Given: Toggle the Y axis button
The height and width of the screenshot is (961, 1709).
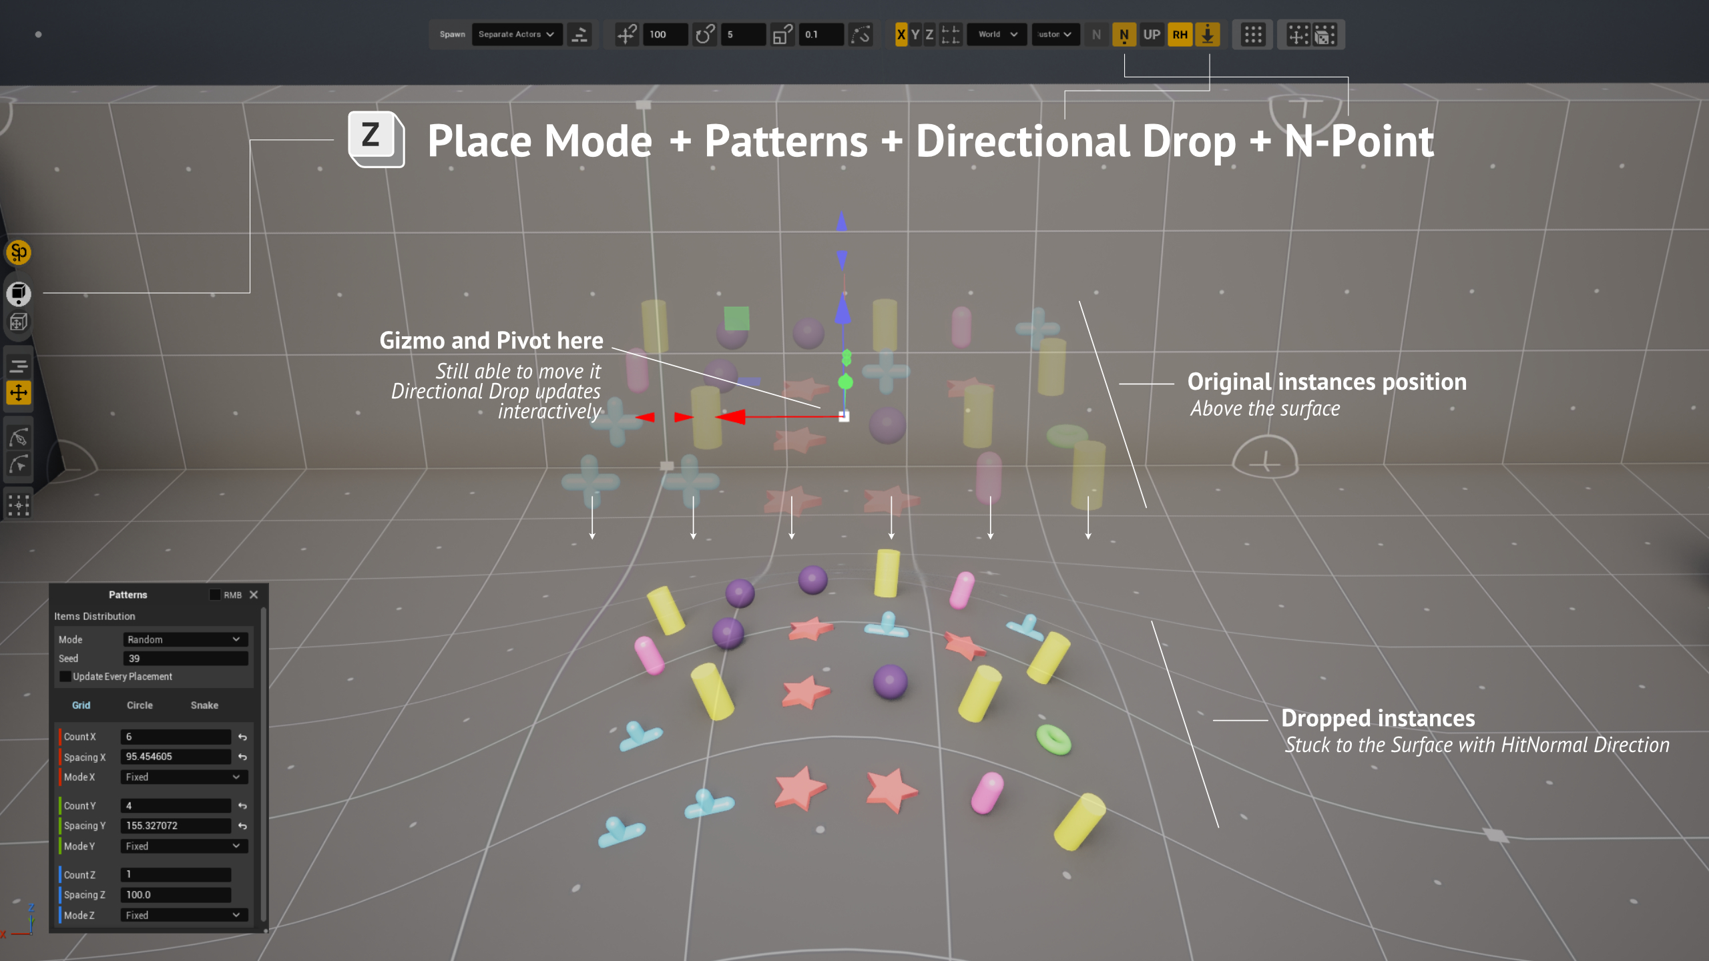Looking at the screenshot, I should [915, 34].
